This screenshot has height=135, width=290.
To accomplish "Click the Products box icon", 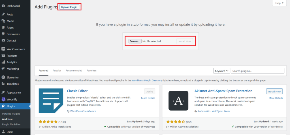I will tap(3, 56).
